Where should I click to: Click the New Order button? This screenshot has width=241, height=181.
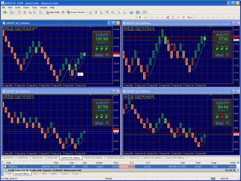tap(53, 12)
